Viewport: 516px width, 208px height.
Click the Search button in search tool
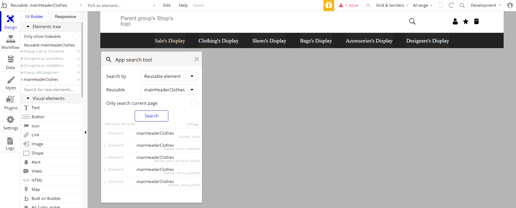tap(151, 116)
